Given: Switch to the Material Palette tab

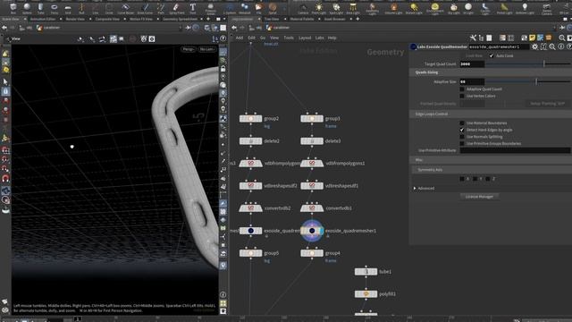Looking at the screenshot, I should tap(302, 19).
